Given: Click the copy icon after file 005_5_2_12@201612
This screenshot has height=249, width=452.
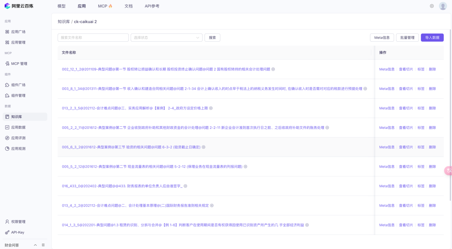Looking at the screenshot, I should [x=245, y=167].
